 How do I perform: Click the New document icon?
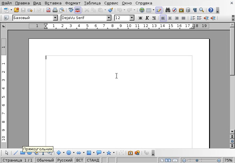coord(6,10)
